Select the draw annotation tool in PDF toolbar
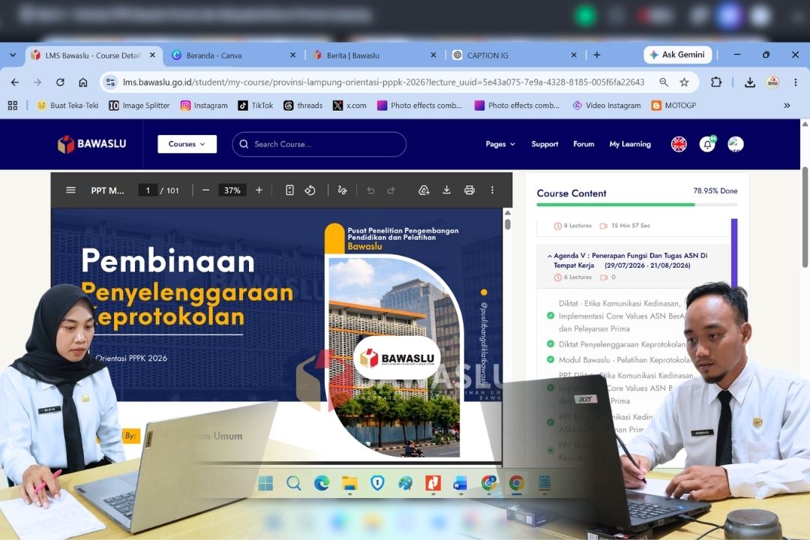The width and height of the screenshot is (810, 540). [342, 190]
